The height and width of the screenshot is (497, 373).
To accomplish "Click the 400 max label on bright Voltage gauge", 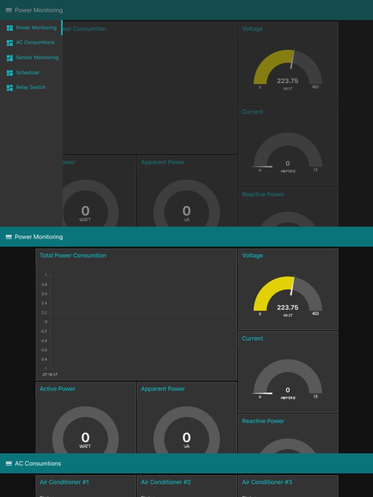I will pos(315,314).
